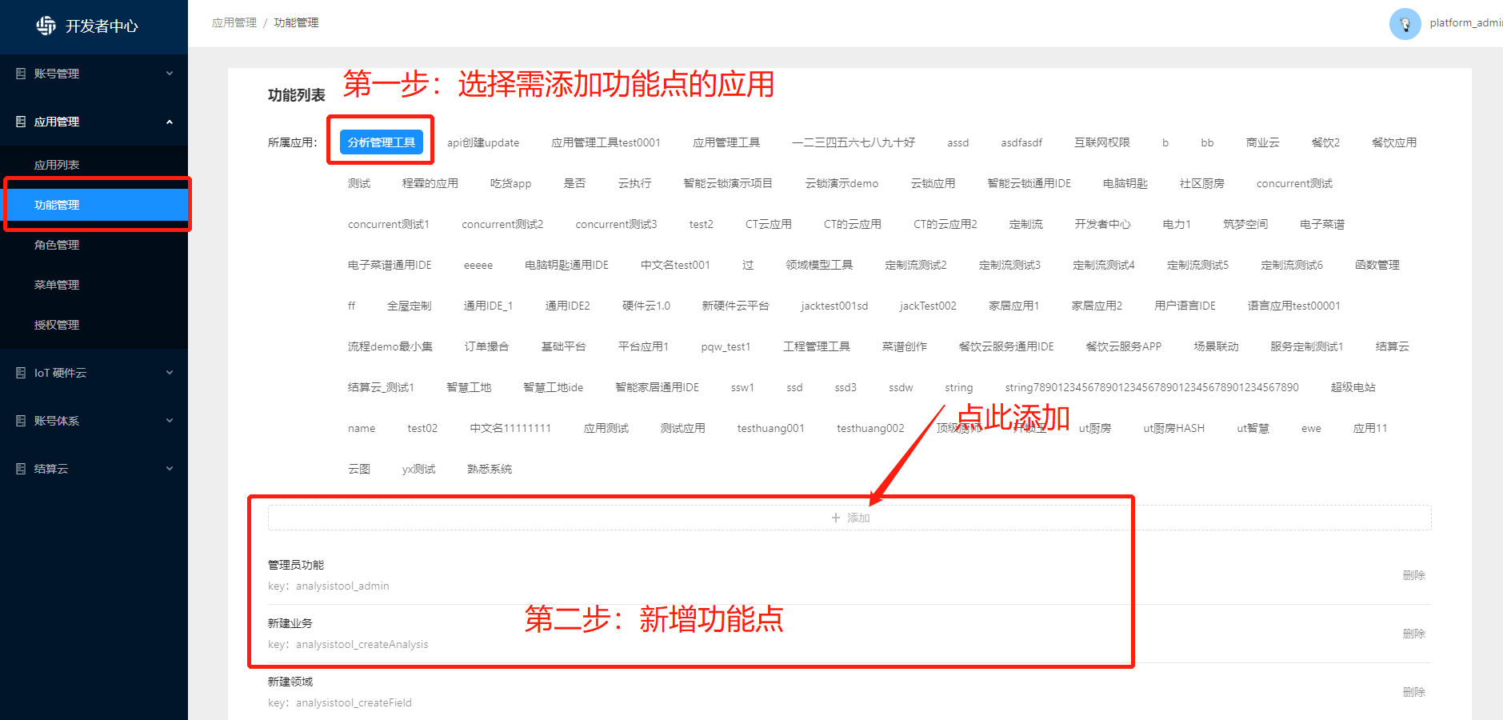Select the 应用11 application tag
This screenshot has width=1503, height=720.
point(1370,428)
